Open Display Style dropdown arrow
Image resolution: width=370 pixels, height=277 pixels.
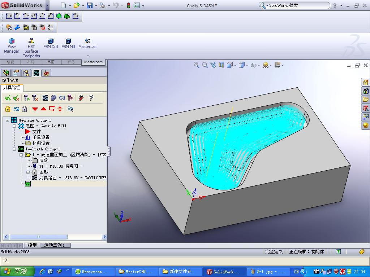tap(247, 65)
